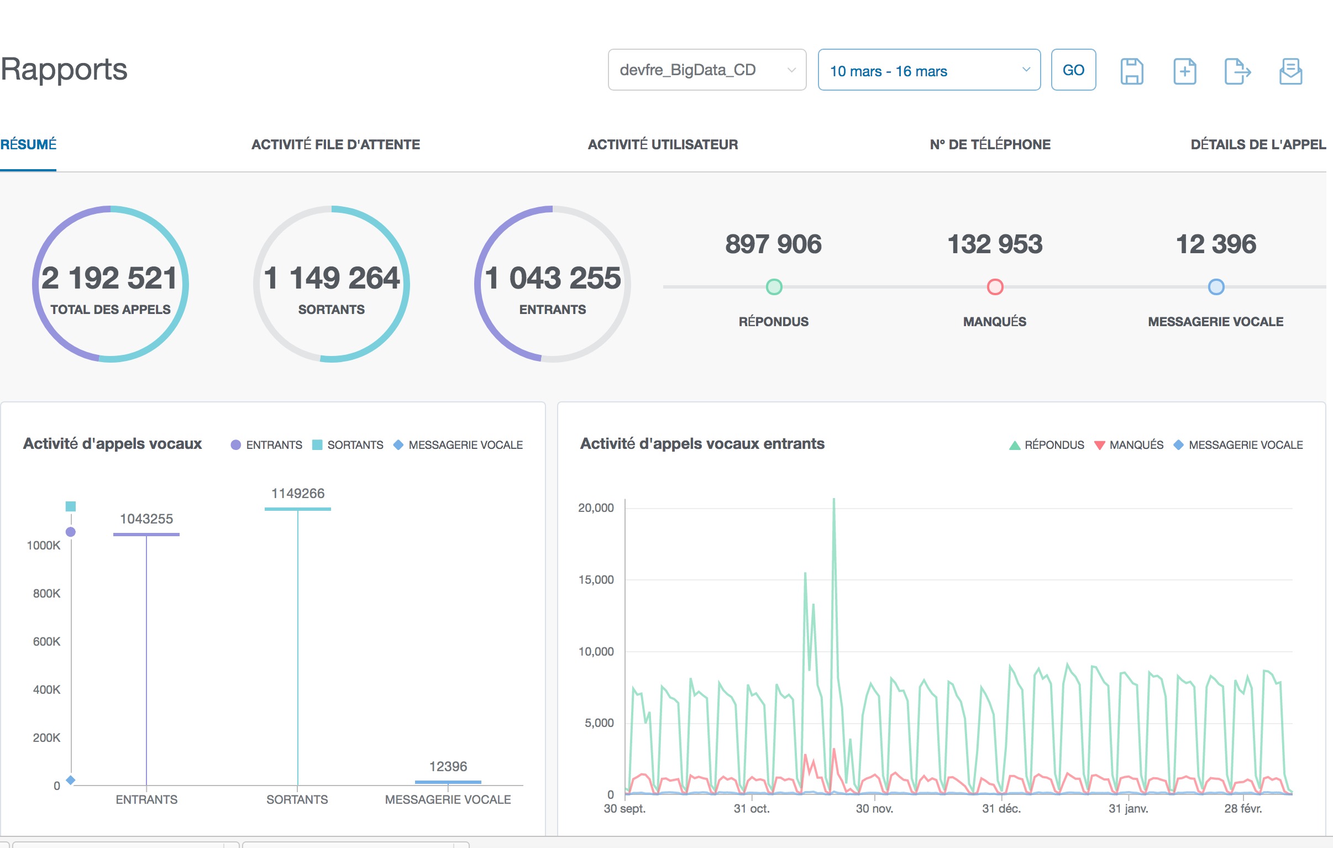Open the N° DE TÉLÉPHONE tab

[x=990, y=145]
